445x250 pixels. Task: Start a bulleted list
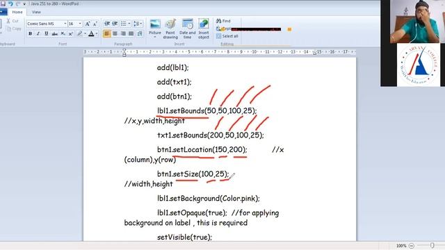tap(124, 24)
